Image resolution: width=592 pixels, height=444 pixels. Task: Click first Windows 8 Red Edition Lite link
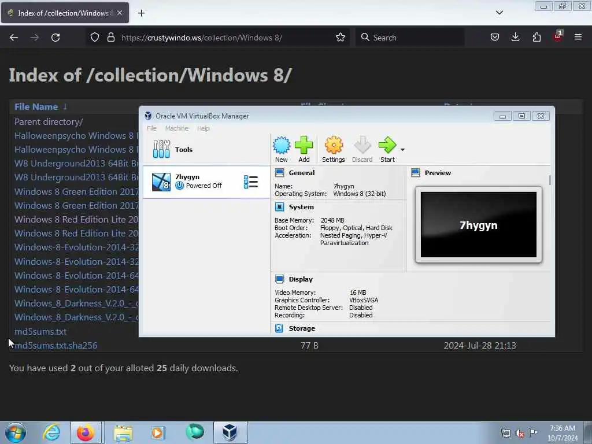(77, 219)
